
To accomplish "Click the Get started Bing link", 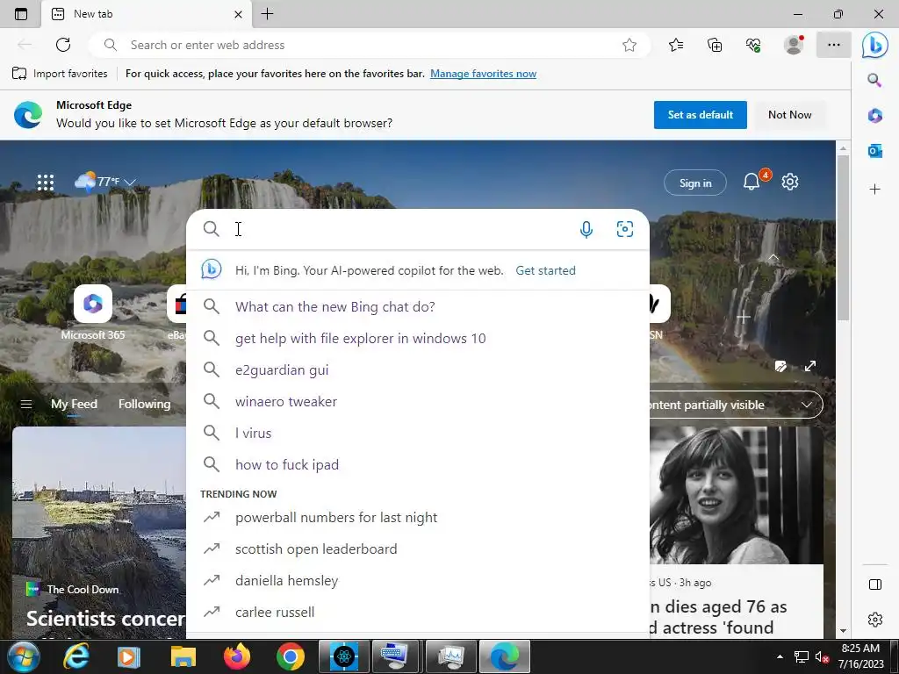I will (545, 270).
